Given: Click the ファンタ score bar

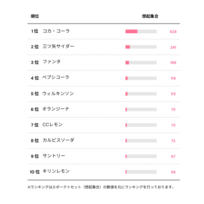Looking at the screenshot, I should pos(141,63).
